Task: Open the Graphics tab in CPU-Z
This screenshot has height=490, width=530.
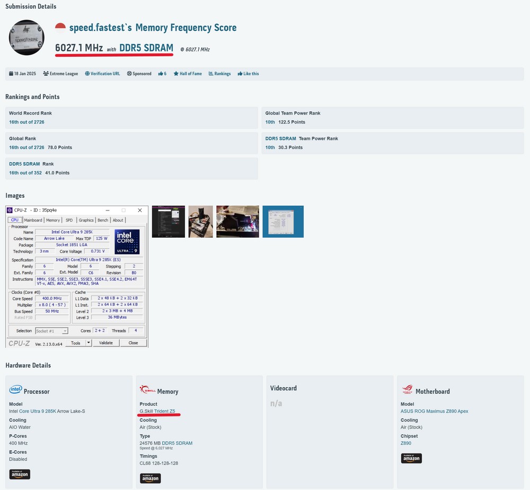Action: (x=86, y=220)
